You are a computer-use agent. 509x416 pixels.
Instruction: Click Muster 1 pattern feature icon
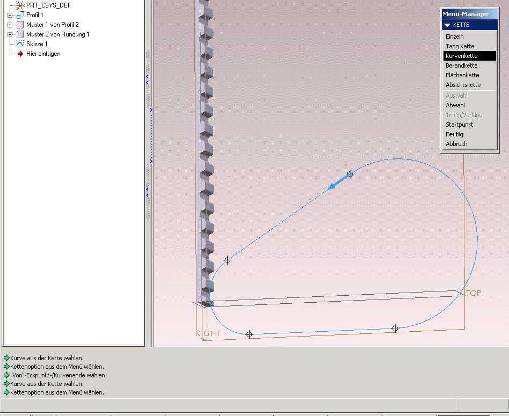tap(20, 25)
